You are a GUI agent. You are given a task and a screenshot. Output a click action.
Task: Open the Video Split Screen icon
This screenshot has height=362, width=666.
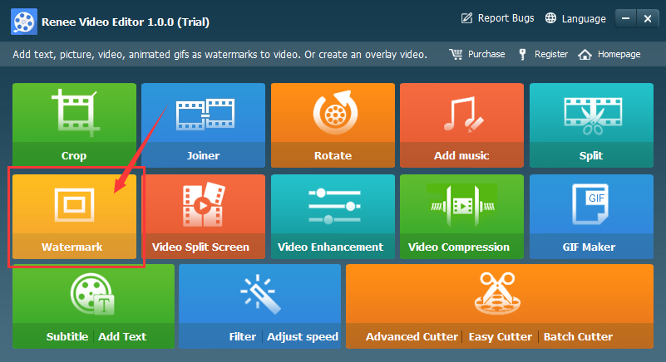(x=204, y=204)
